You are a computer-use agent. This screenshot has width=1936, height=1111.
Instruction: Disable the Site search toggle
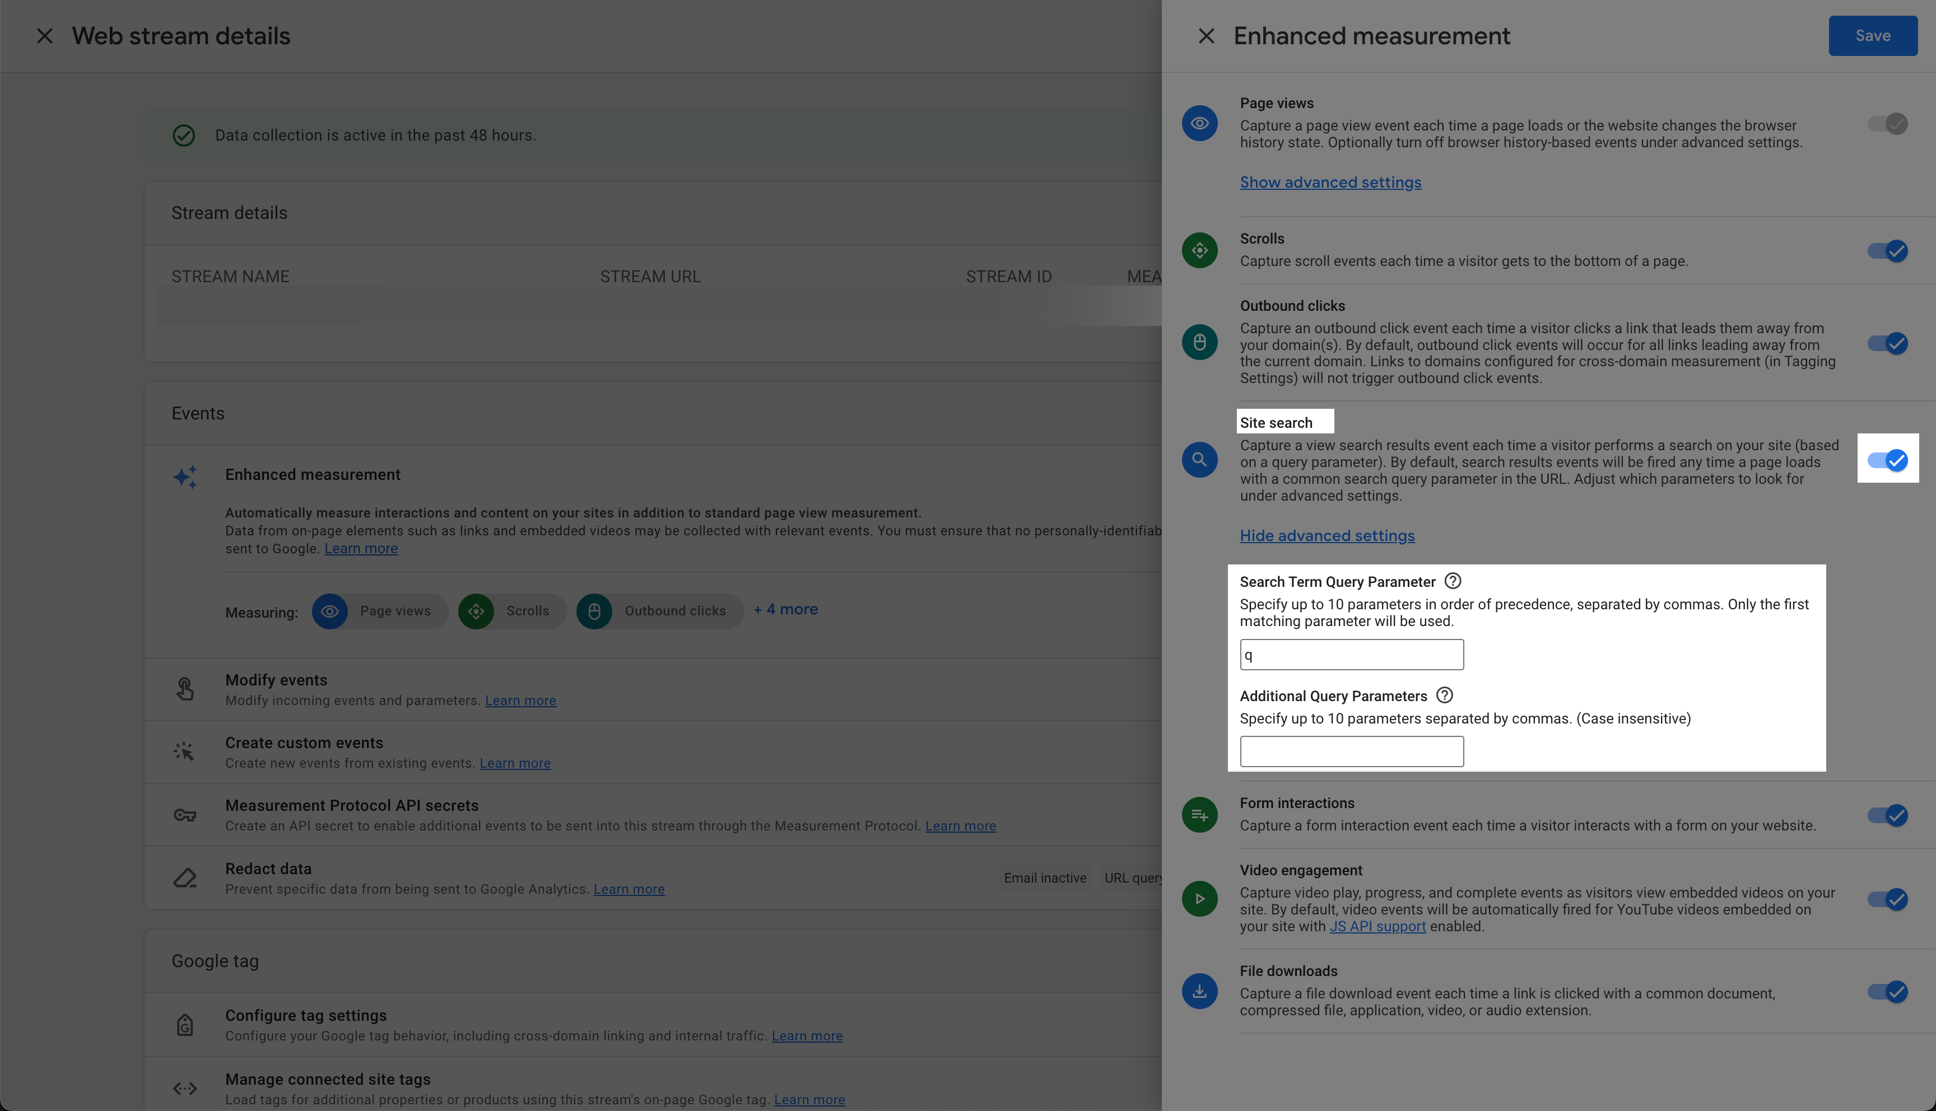point(1888,460)
